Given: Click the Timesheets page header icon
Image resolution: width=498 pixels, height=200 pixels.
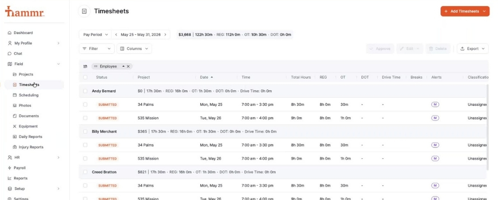Looking at the screenshot, I should (84, 11).
